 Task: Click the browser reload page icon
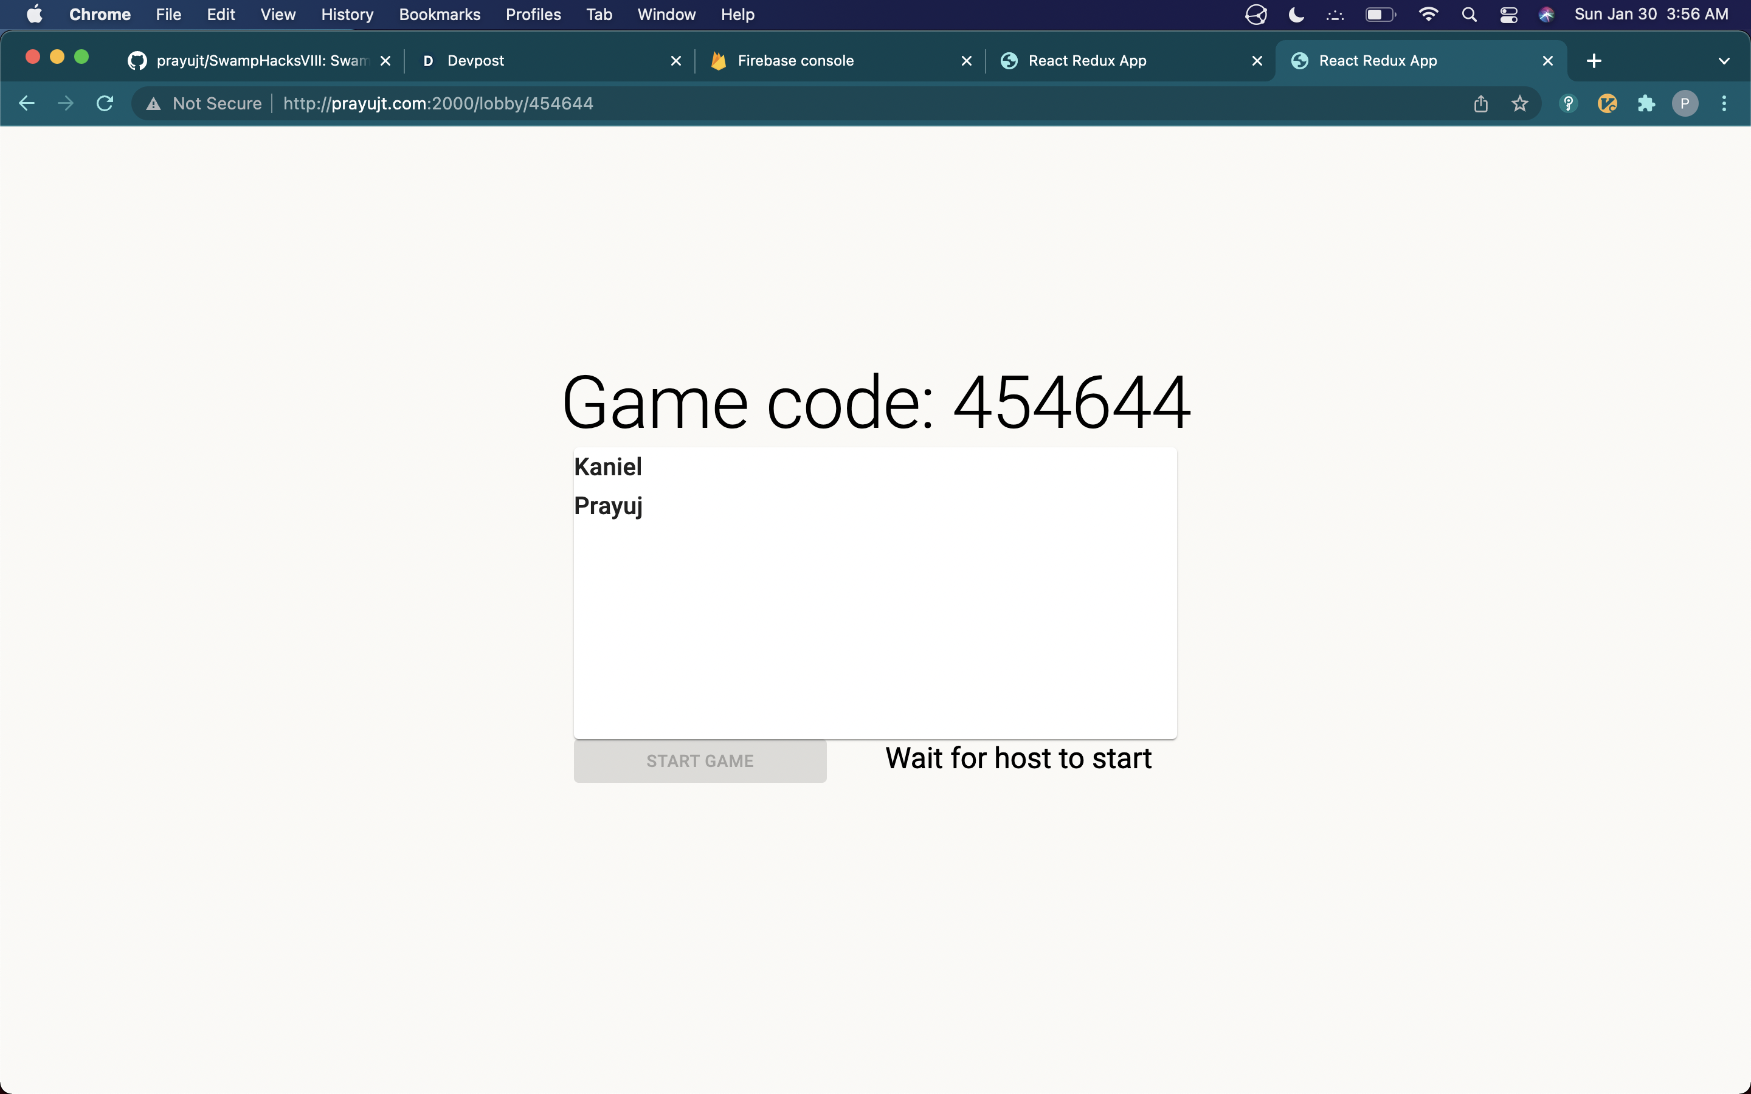point(105,103)
